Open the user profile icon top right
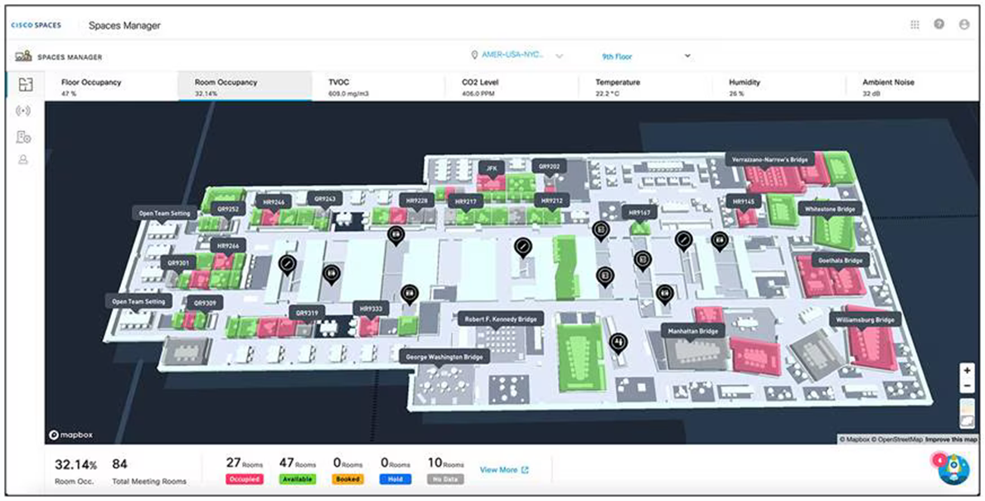Screen dimensions: 985x501 tap(963, 25)
